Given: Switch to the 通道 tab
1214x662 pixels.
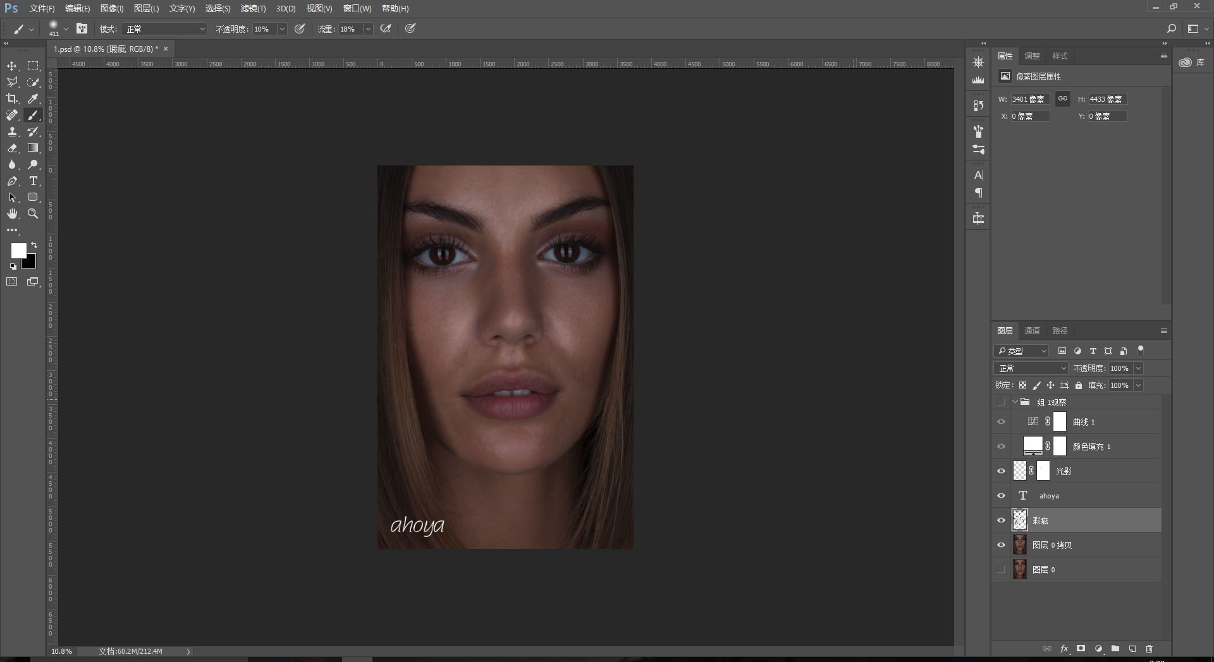Looking at the screenshot, I should tap(1032, 330).
